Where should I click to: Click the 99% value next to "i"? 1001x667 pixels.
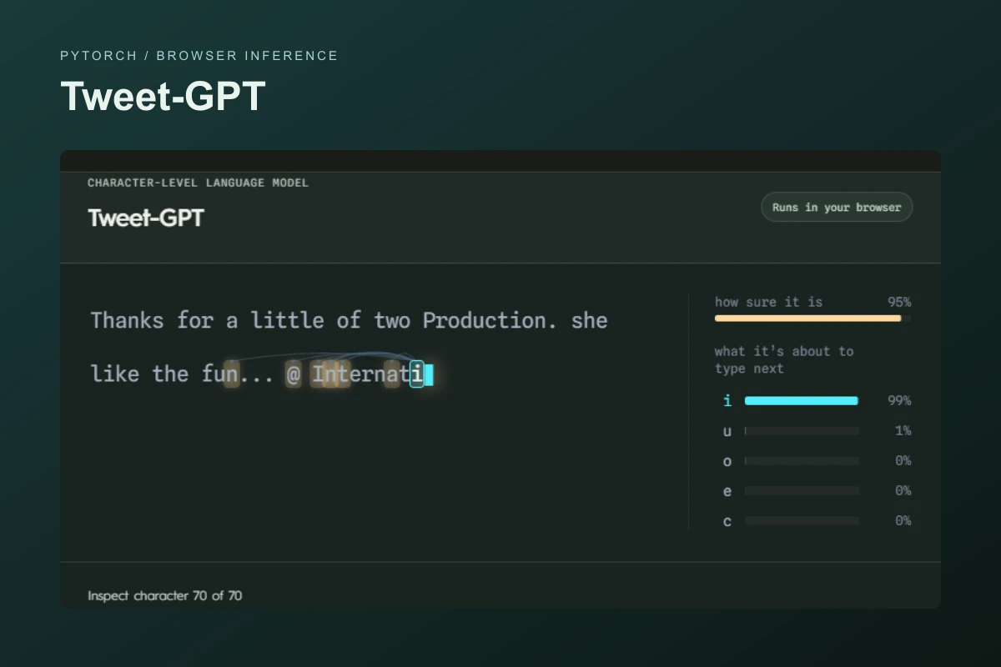[899, 401]
